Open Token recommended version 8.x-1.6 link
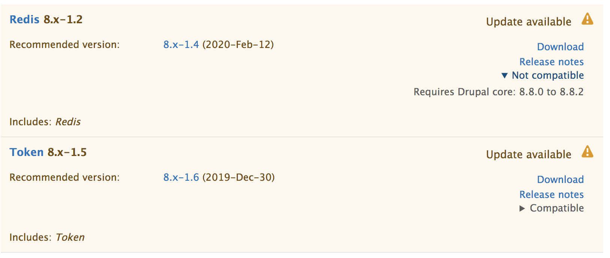The height and width of the screenshot is (258, 610). (x=181, y=177)
